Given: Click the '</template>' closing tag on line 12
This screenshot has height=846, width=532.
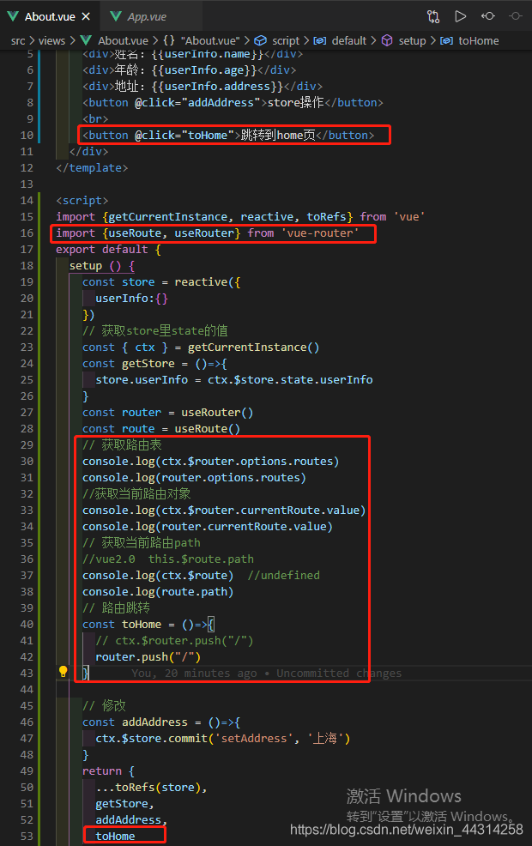Looking at the screenshot, I should pos(92,168).
